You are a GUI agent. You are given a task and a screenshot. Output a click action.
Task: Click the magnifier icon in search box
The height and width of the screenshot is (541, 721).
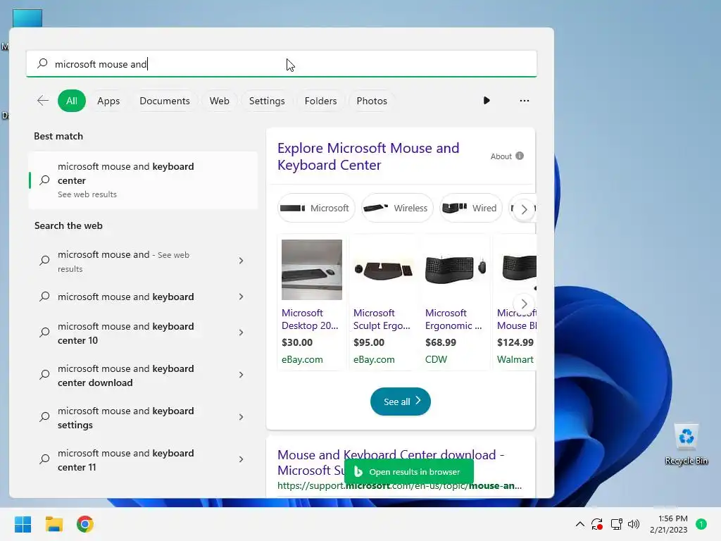pos(42,63)
